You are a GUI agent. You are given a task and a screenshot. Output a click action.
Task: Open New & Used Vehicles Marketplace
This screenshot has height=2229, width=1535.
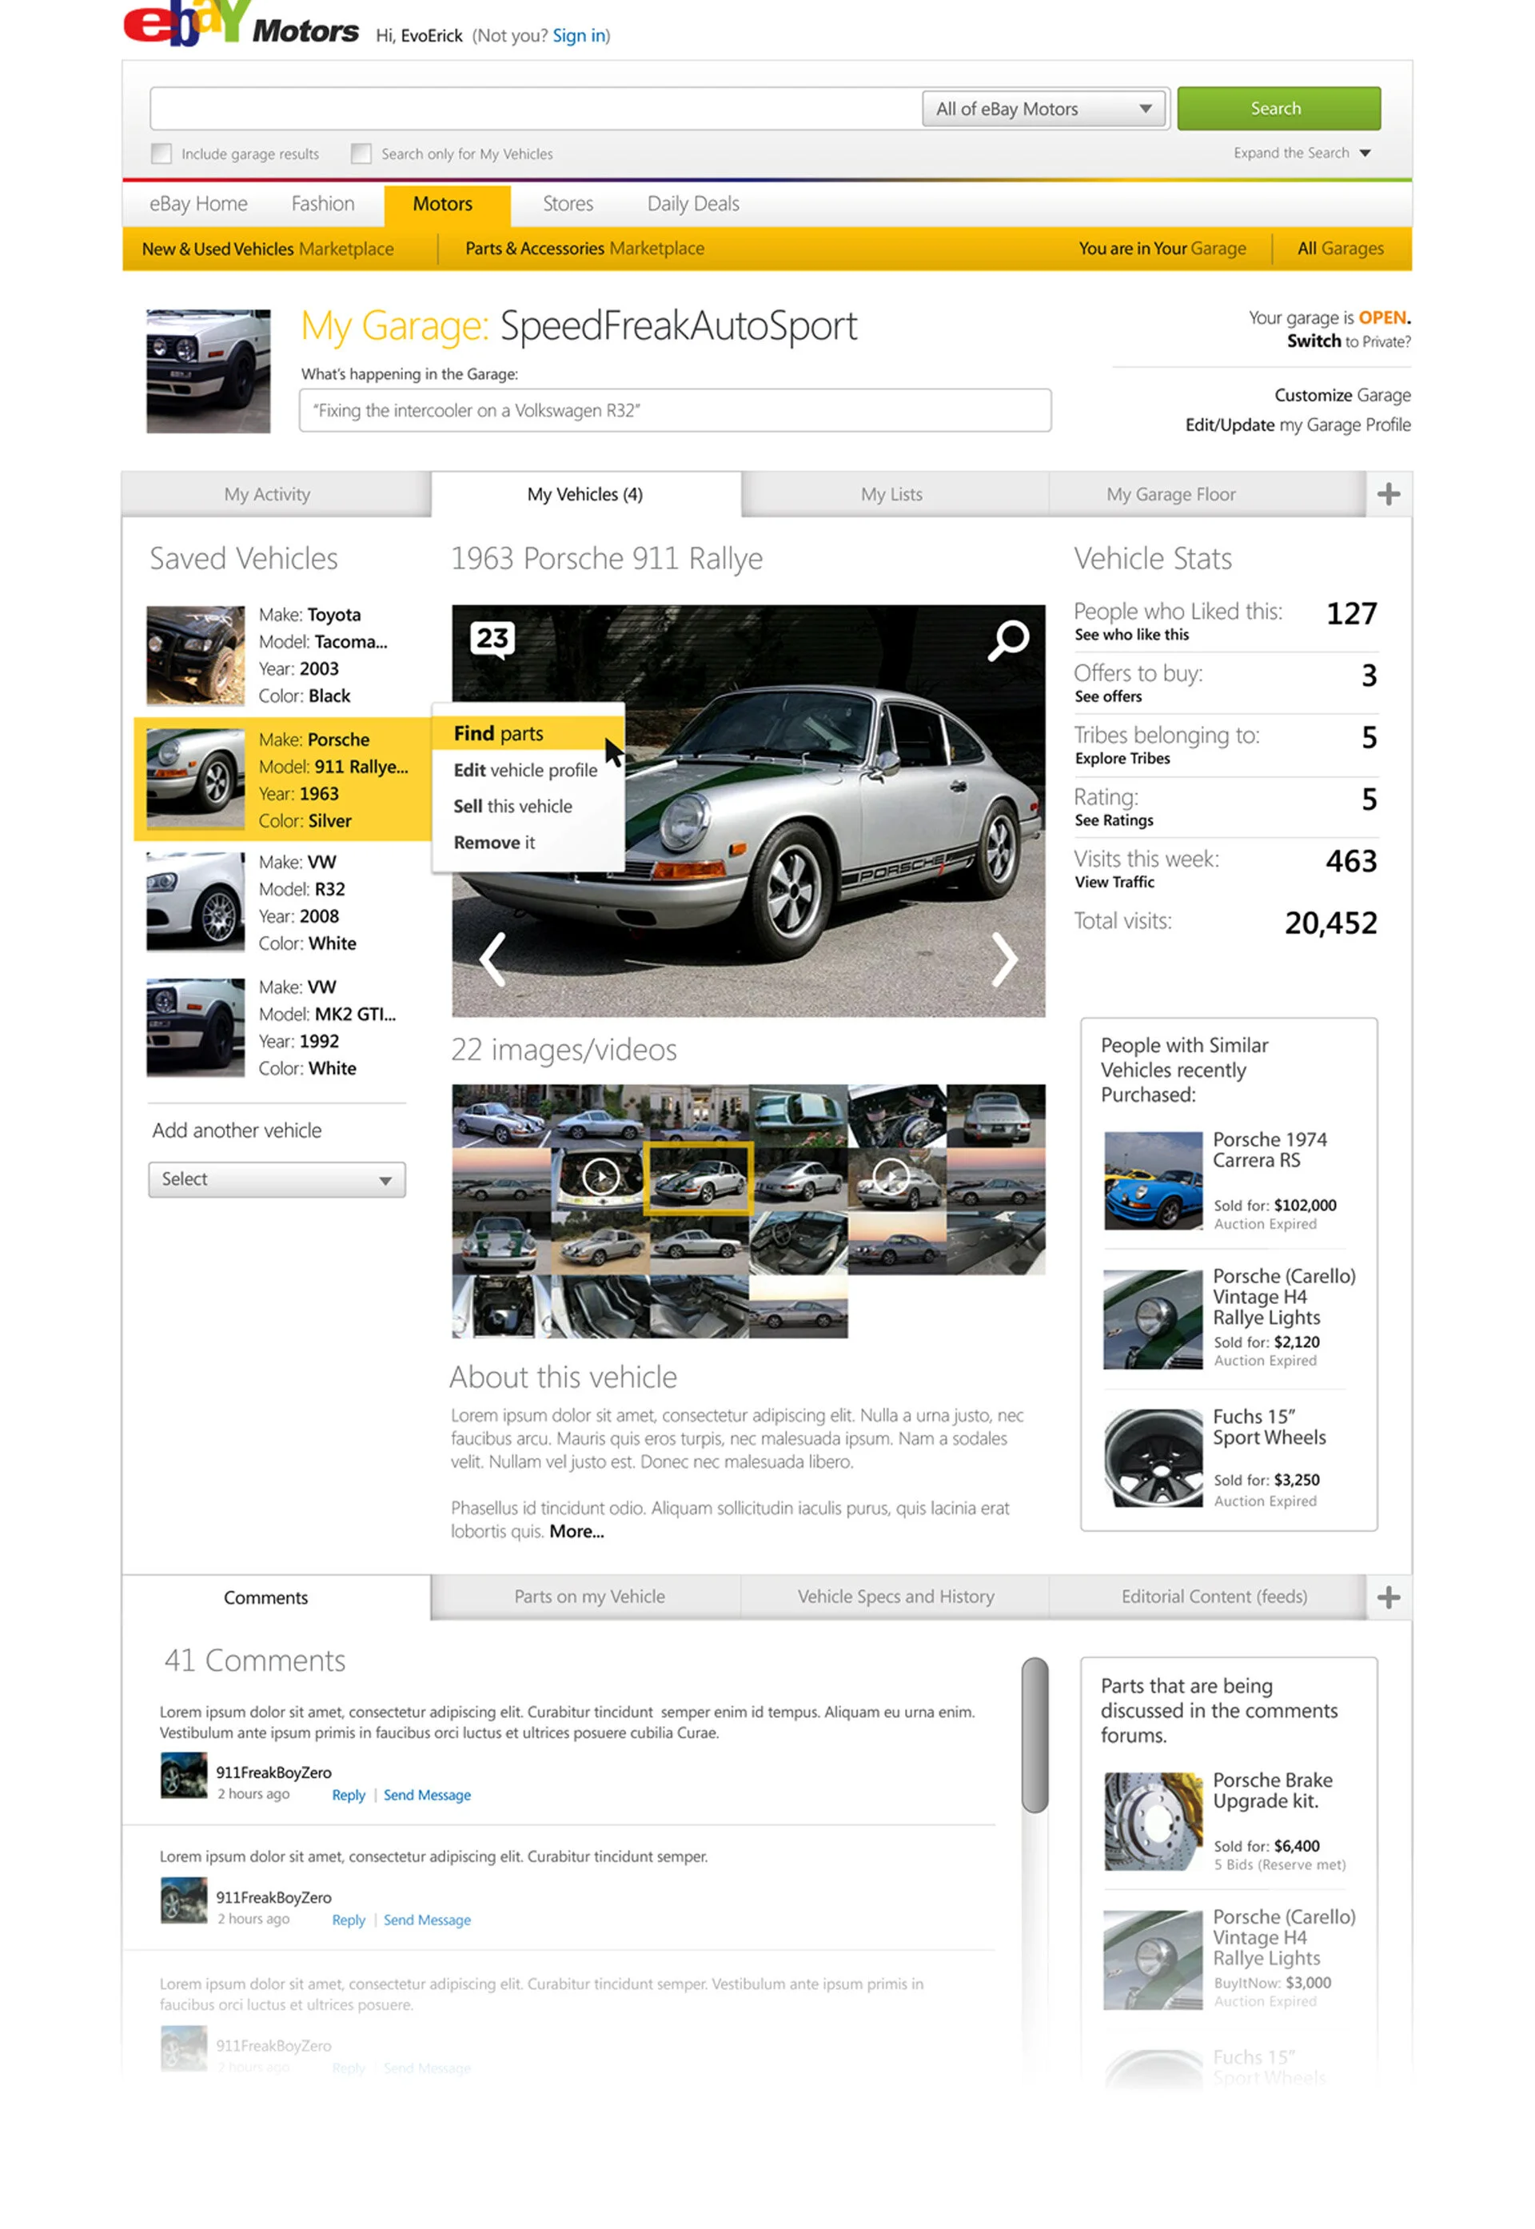coord(267,249)
